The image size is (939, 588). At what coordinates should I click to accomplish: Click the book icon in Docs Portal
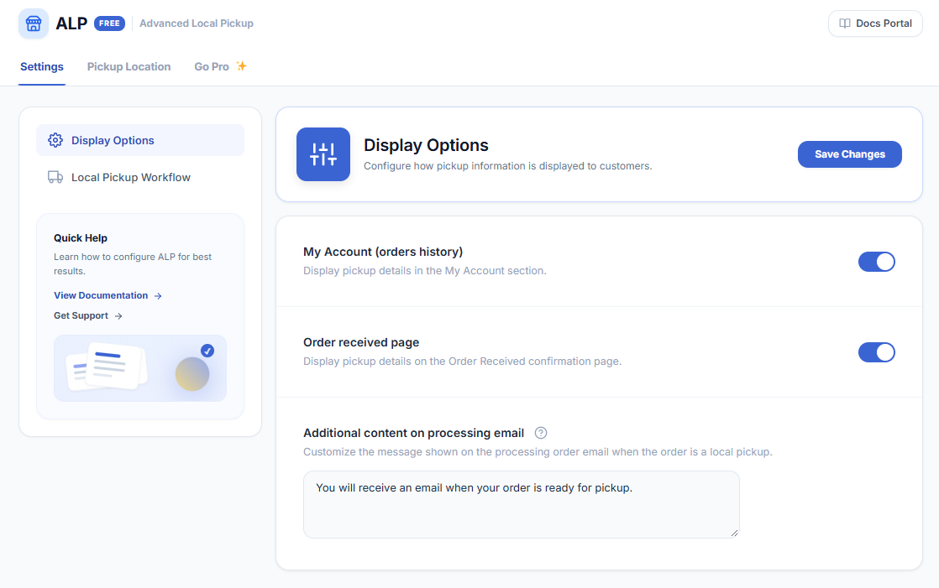coord(845,23)
